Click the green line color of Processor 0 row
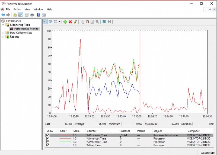Viewport: 217px width, 155px height. (x=66, y=142)
